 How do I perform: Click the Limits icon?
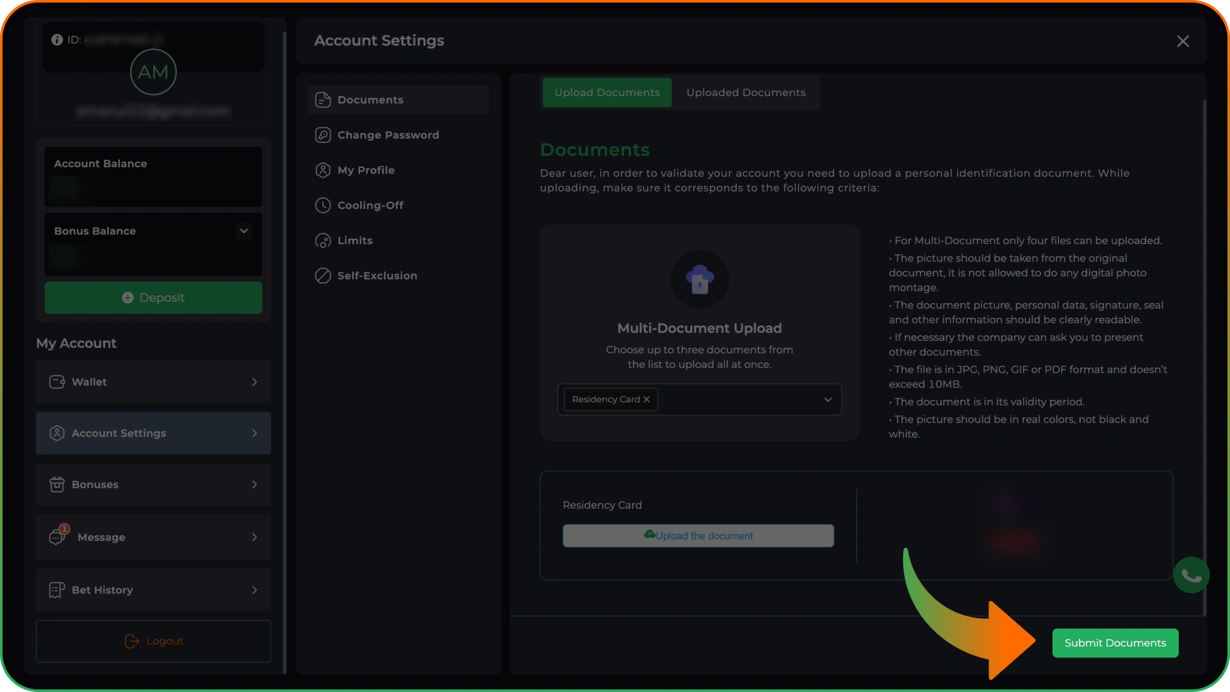[x=323, y=241]
